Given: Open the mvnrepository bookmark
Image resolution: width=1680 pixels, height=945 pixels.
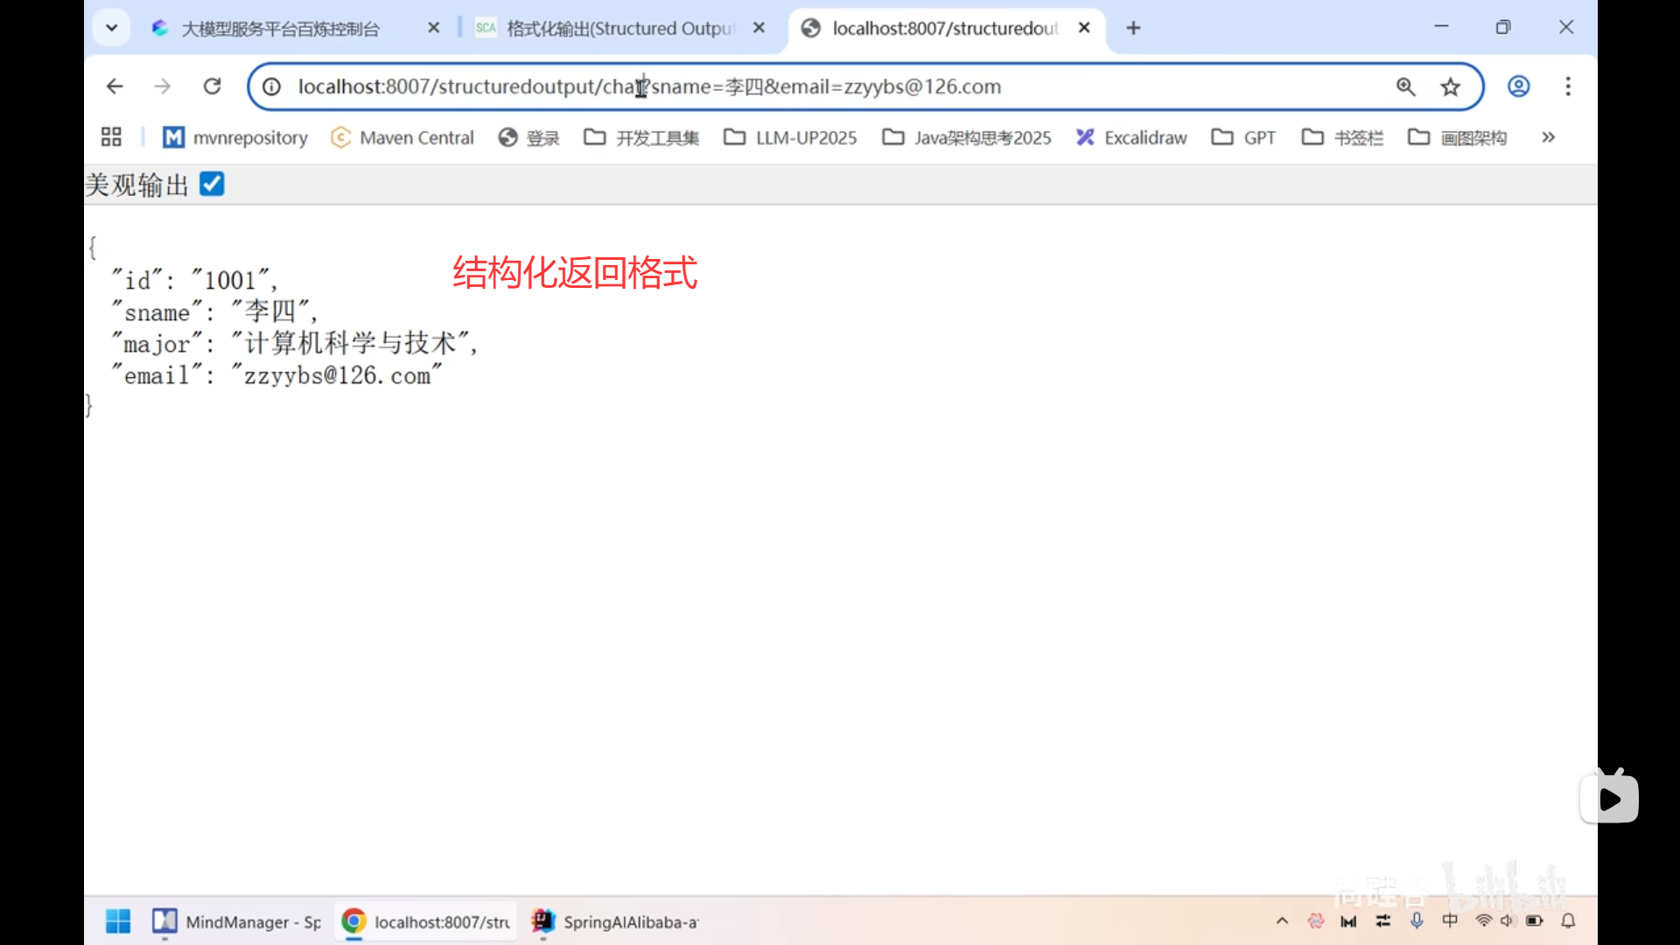Looking at the screenshot, I should pyautogui.click(x=236, y=137).
